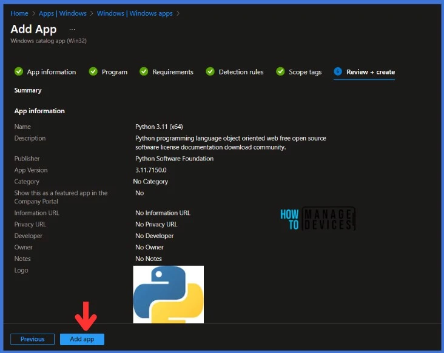Click the Program step green checkmark icon

(x=93, y=71)
